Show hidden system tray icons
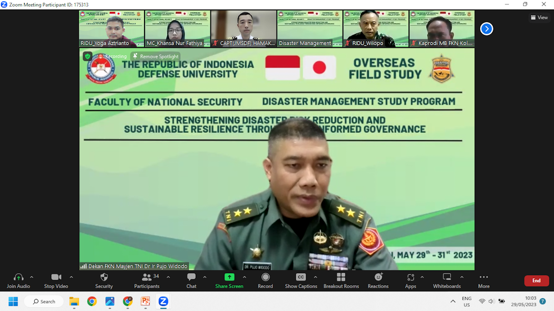The height and width of the screenshot is (311, 554). coord(453,301)
